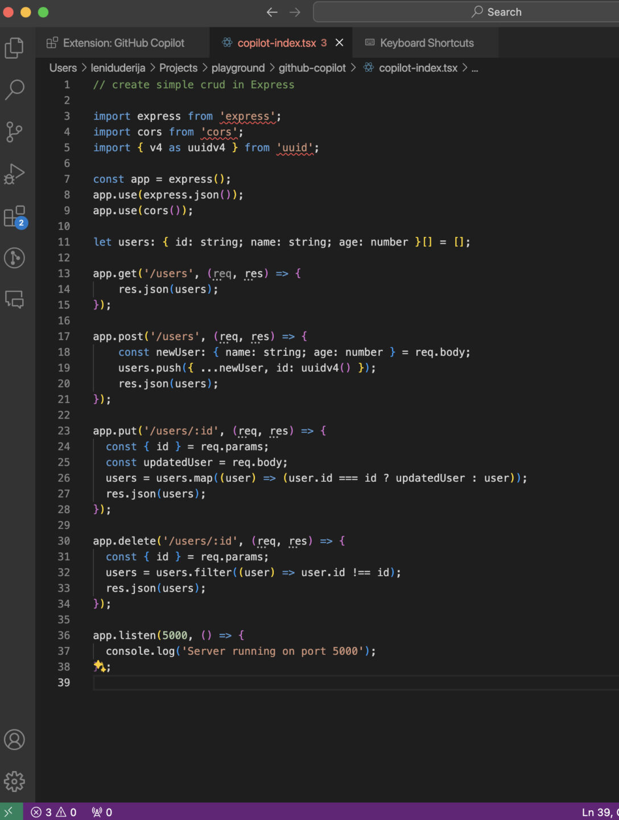Click Ln 39 to go to a line
The image size is (619, 820).
click(596, 811)
